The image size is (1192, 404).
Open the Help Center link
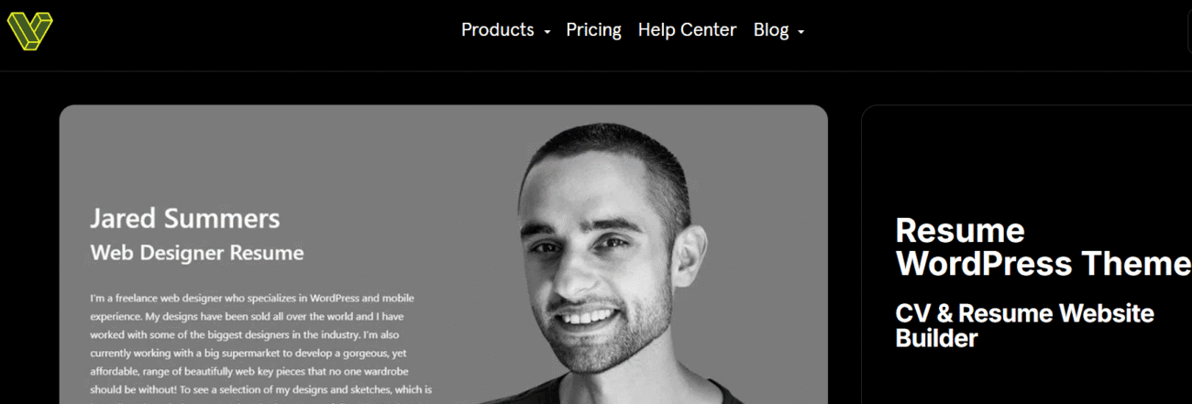pyautogui.click(x=687, y=30)
